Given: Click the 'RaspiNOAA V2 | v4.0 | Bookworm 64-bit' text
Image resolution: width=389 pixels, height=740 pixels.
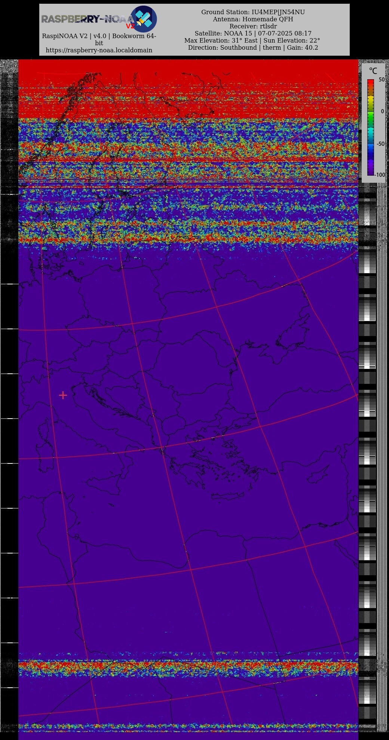Looking at the screenshot, I should click(x=99, y=39).
